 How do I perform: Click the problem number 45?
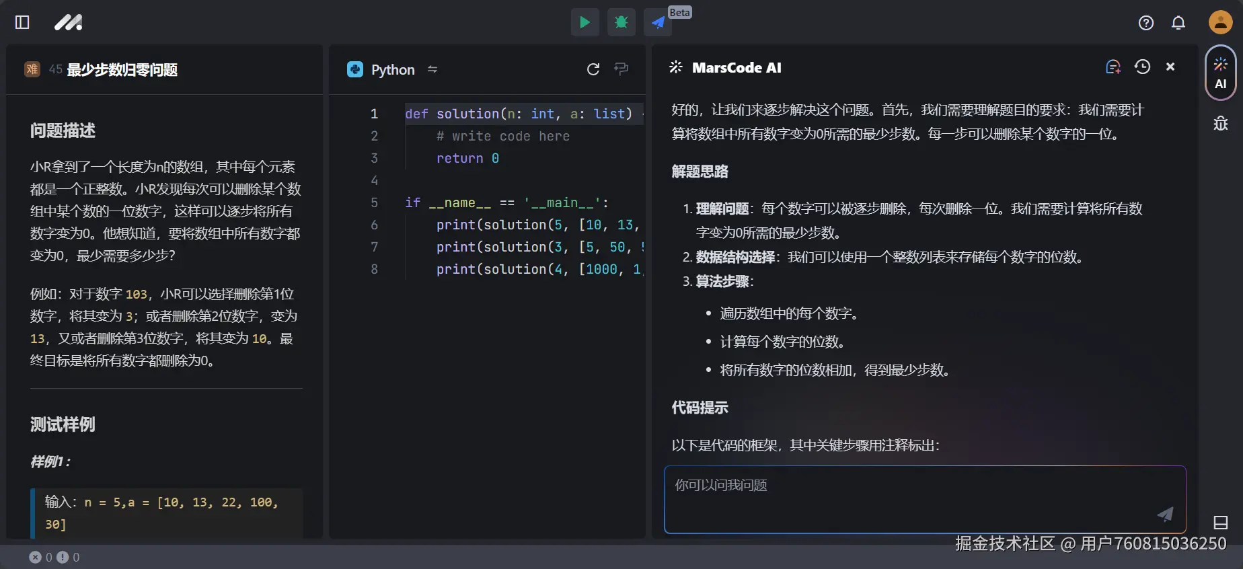[x=55, y=69]
